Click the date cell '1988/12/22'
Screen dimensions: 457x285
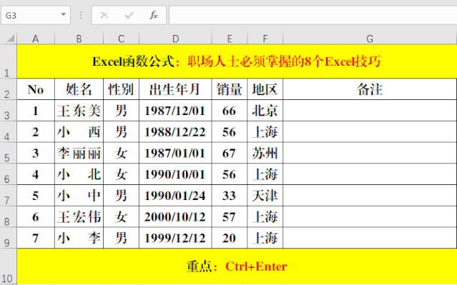pos(175,132)
